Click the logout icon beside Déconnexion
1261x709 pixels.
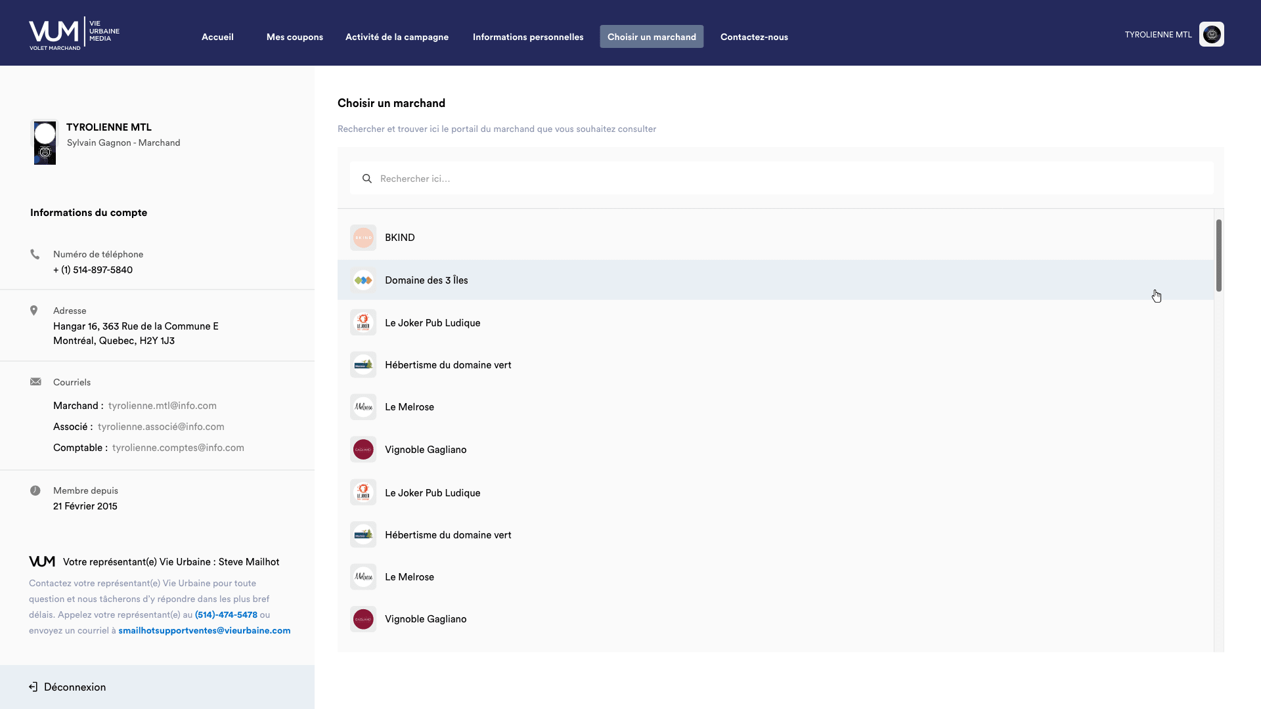(x=33, y=687)
